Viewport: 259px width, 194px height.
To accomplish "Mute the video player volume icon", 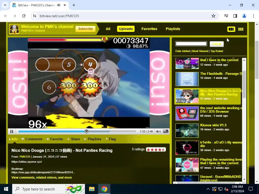I will click(158, 131).
